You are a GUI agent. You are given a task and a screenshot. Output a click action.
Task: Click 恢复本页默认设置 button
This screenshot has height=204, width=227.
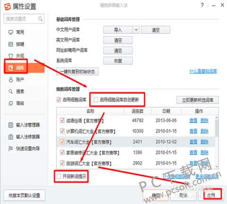25,195
